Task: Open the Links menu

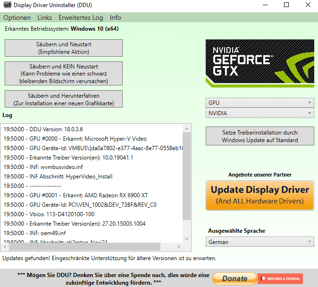Action: click(x=45, y=17)
